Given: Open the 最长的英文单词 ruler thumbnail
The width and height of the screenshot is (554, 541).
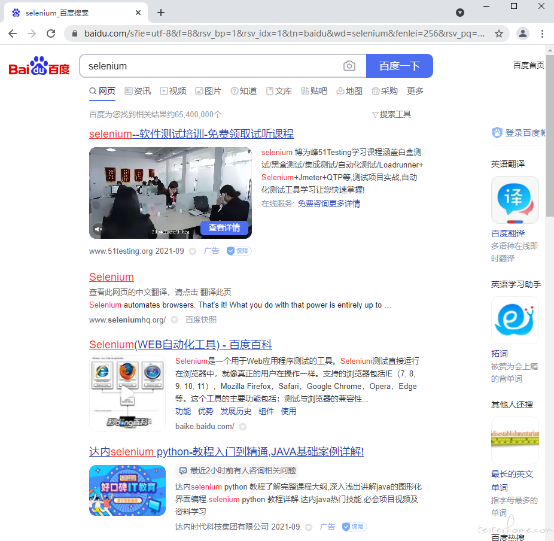Looking at the screenshot, I should tap(515, 440).
